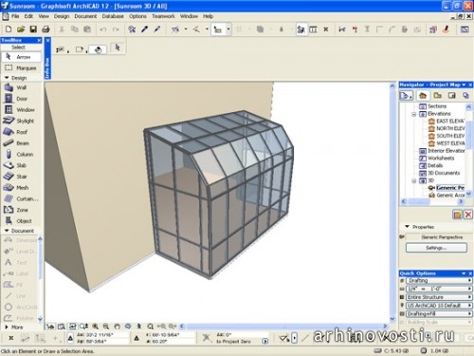474x356 pixels.
Task: Pick the Mesh tool
Action: click(x=21, y=188)
